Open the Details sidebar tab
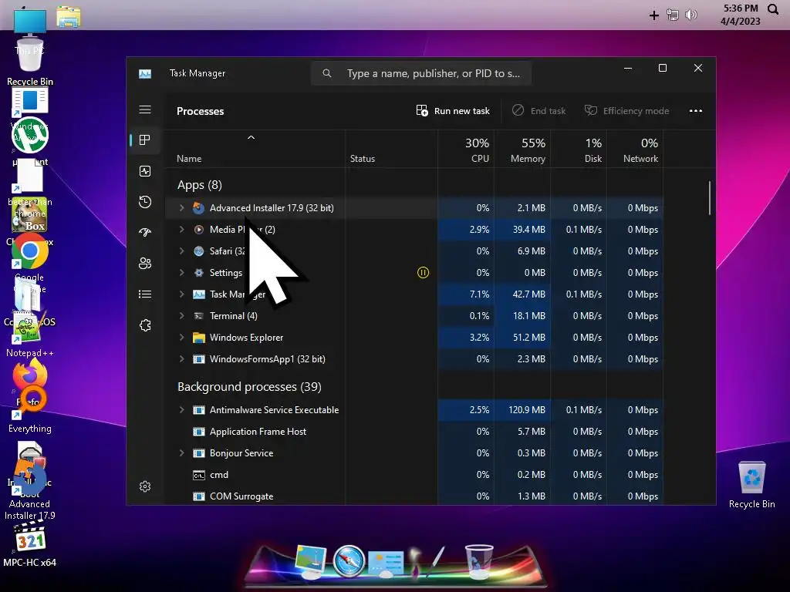This screenshot has height=592, width=790. coord(145,294)
